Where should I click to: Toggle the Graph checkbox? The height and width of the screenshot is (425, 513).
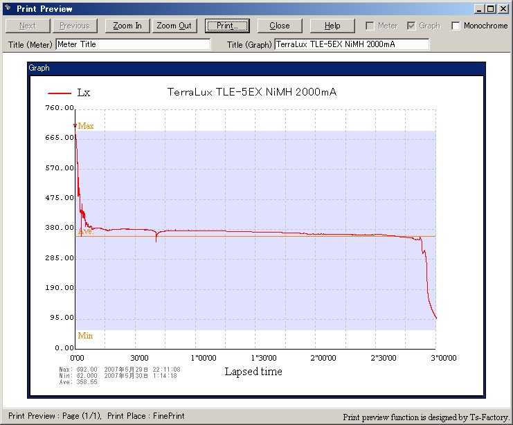(412, 26)
